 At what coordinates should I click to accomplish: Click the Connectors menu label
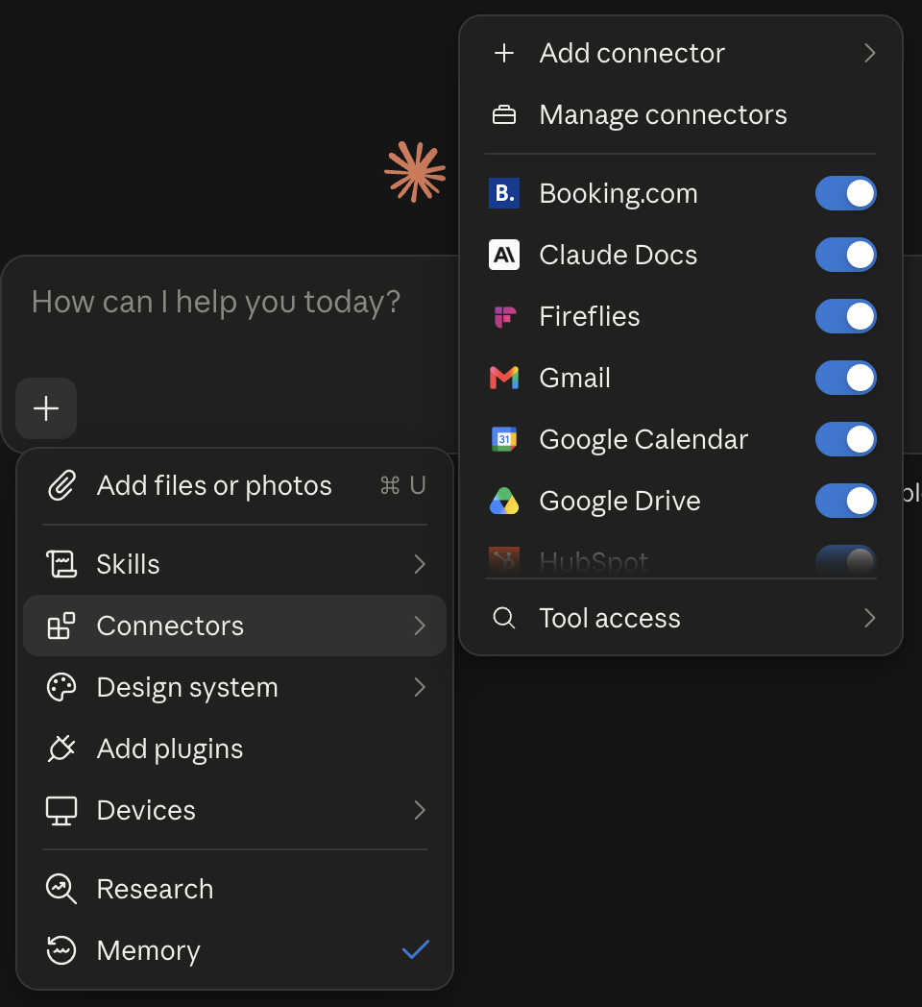pos(170,626)
